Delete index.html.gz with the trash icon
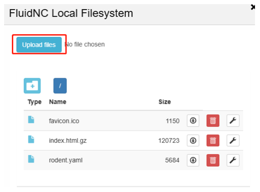The height and width of the screenshot is (192, 260). [213, 141]
